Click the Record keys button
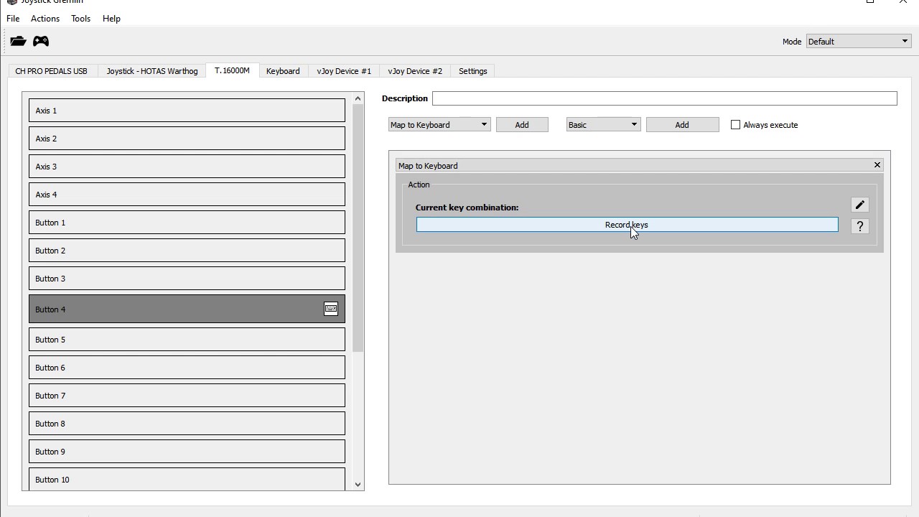The height and width of the screenshot is (517, 919). tap(627, 225)
